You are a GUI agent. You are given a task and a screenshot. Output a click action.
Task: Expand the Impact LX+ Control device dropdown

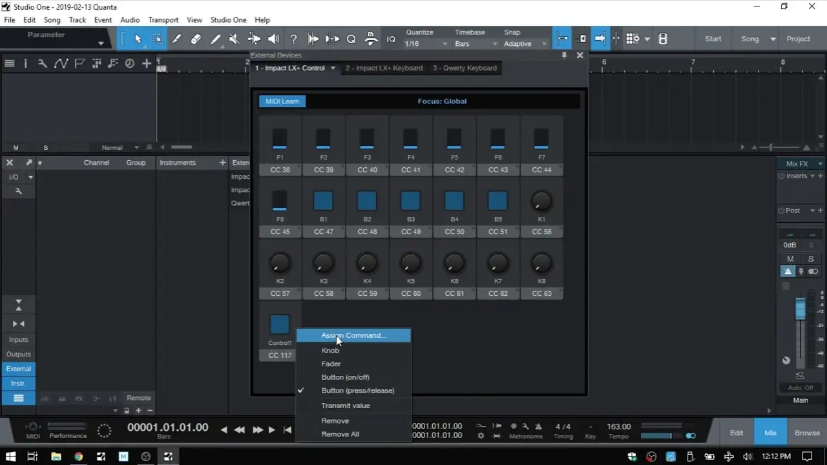click(333, 68)
